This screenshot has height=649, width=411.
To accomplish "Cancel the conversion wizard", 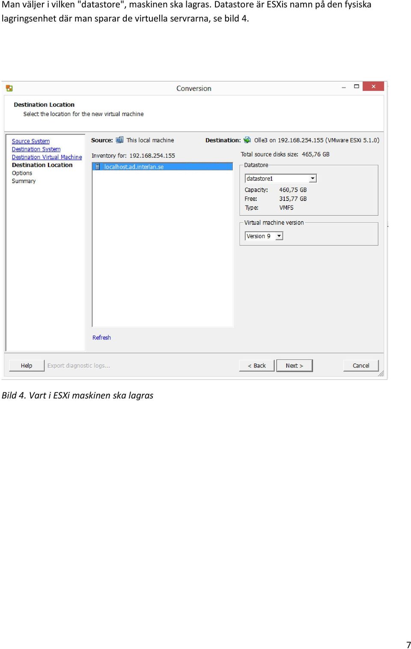I will (x=361, y=365).
